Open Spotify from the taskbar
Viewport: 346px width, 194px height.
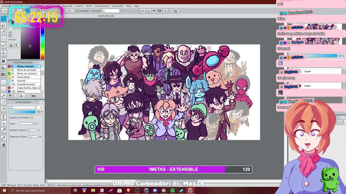pos(172,190)
